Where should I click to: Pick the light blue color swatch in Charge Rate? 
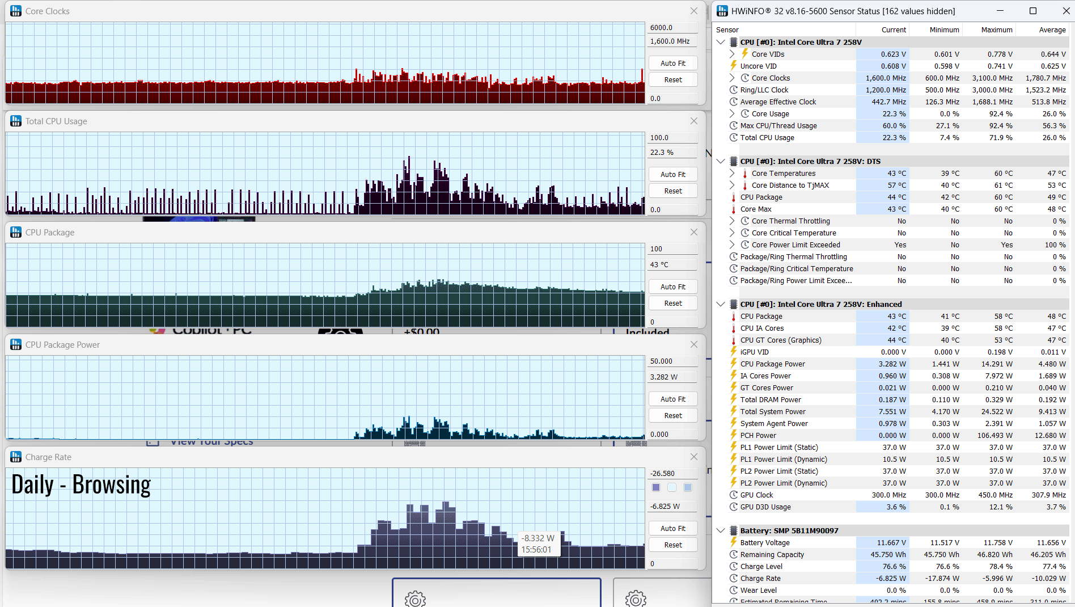click(x=688, y=487)
